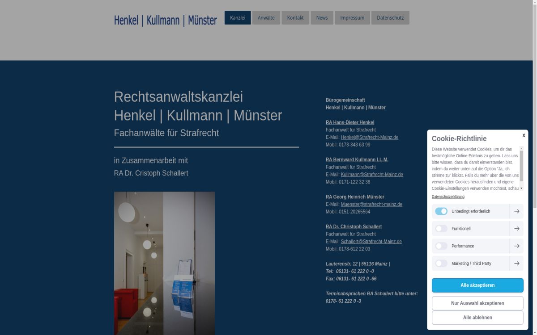
Task: Reject all cookies with Alle ablehnen
Action: [x=477, y=318]
